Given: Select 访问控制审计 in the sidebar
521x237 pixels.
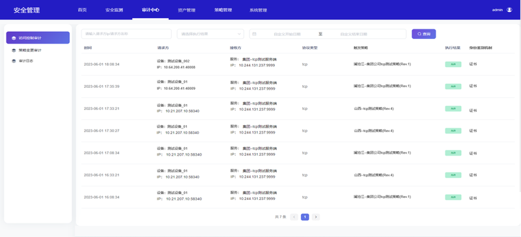Looking at the screenshot, I should (38, 38).
